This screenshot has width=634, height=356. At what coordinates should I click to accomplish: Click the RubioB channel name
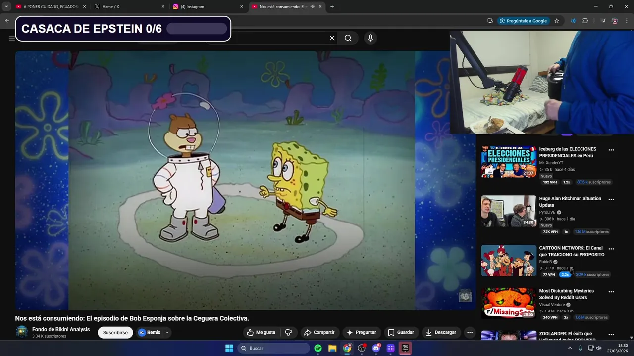click(x=545, y=262)
